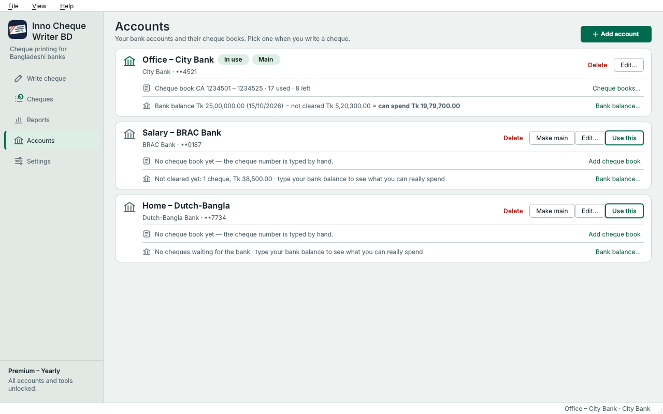Click the Premium – Yearly plan text

coord(34,371)
